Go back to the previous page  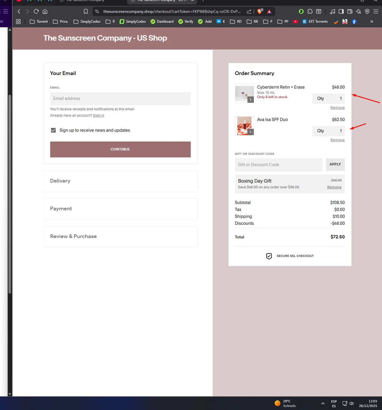click(19, 11)
